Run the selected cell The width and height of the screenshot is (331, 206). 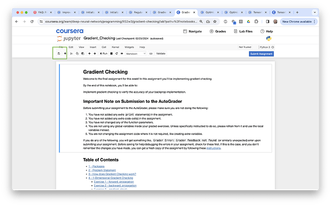pyautogui.click(x=104, y=54)
